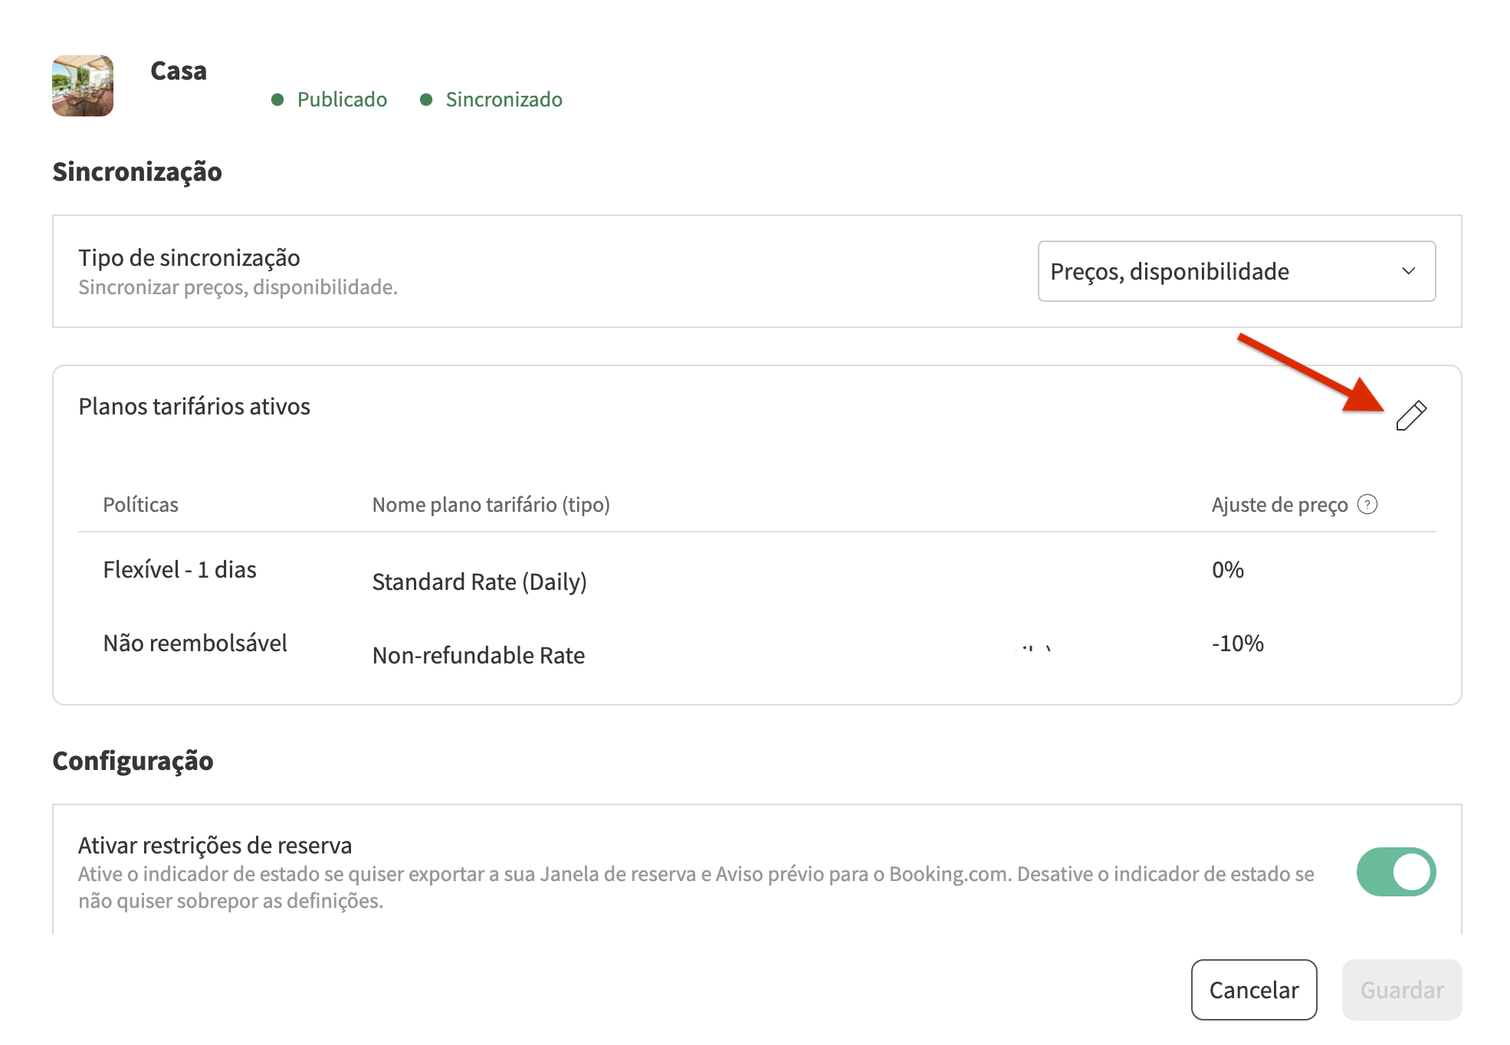Click the Casa property title
The height and width of the screenshot is (1045, 1510).
(179, 70)
